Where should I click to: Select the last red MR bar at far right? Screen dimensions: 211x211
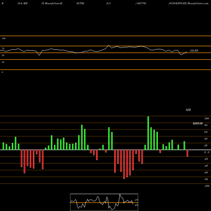(187, 153)
